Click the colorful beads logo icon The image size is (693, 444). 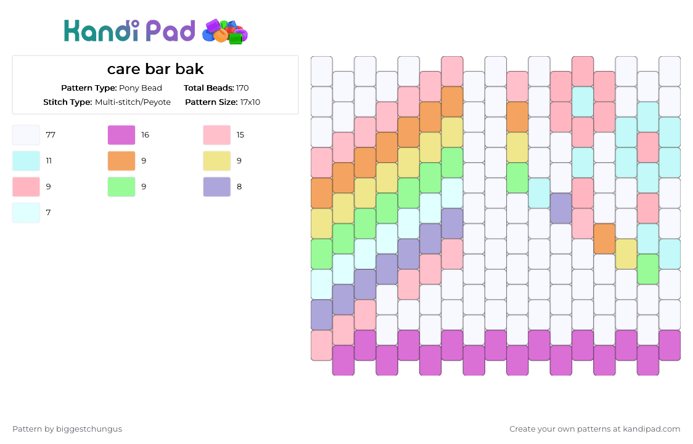(225, 31)
